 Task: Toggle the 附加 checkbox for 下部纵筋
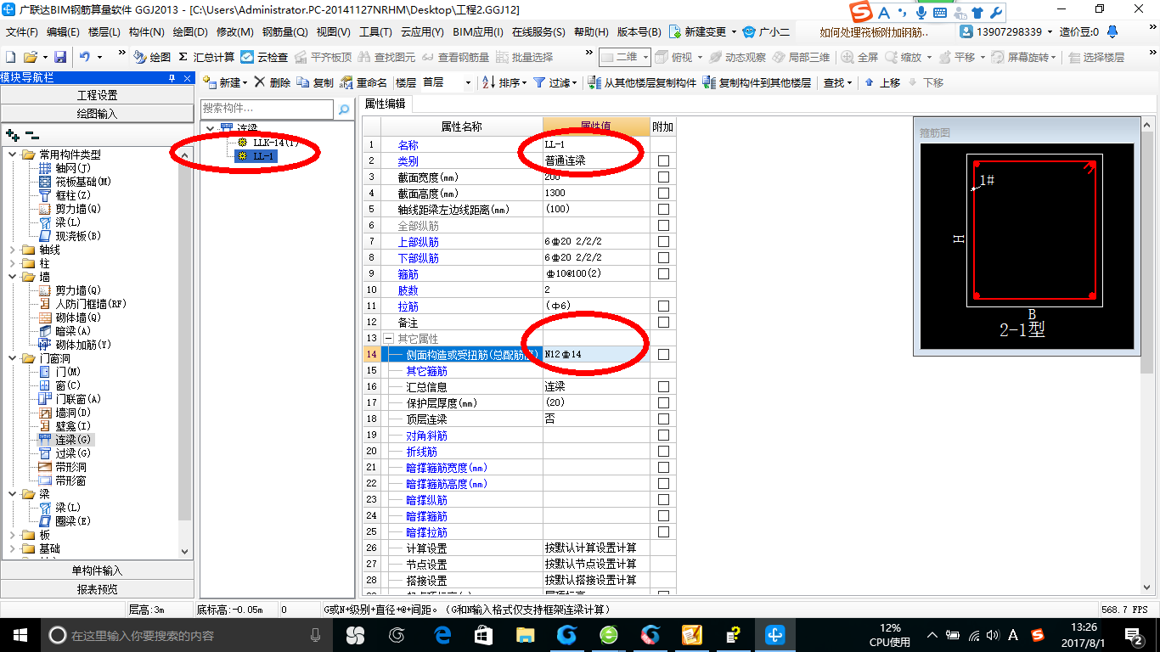coord(663,258)
